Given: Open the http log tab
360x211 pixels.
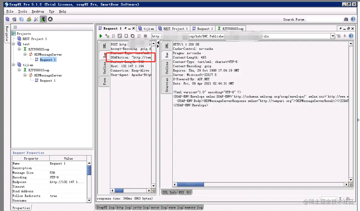Looking at the screenshot, I should click(x=123, y=207).
